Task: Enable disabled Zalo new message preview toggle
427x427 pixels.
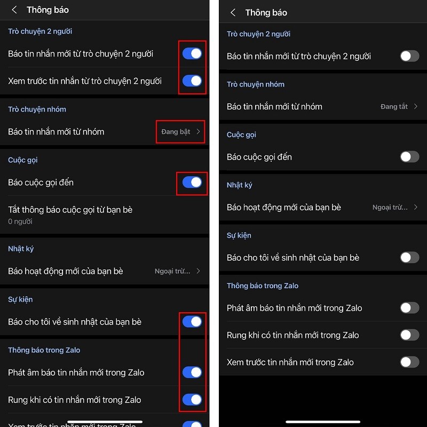Action: [x=409, y=362]
